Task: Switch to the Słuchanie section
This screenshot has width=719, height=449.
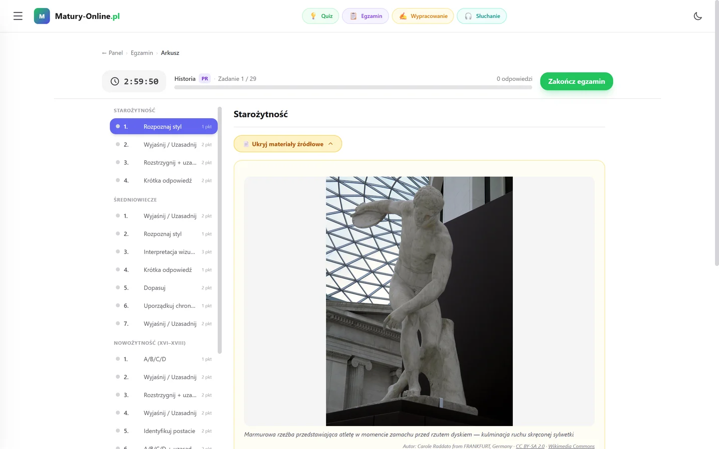Action: pyautogui.click(x=482, y=16)
